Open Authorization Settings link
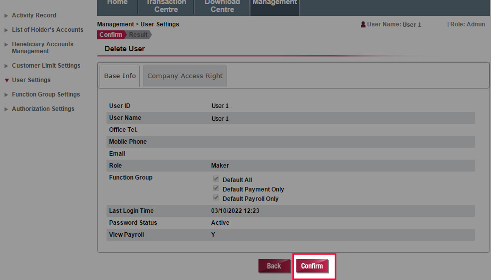The width and height of the screenshot is (491, 280). click(x=43, y=108)
